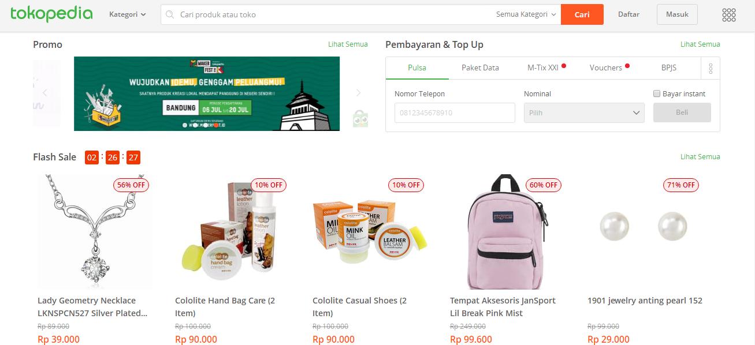The width and height of the screenshot is (755, 345).
Task: Click the Masuk login button
Action: click(x=677, y=14)
